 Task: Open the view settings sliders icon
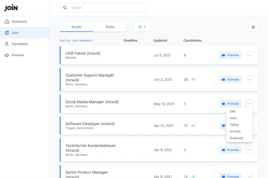[253, 27]
